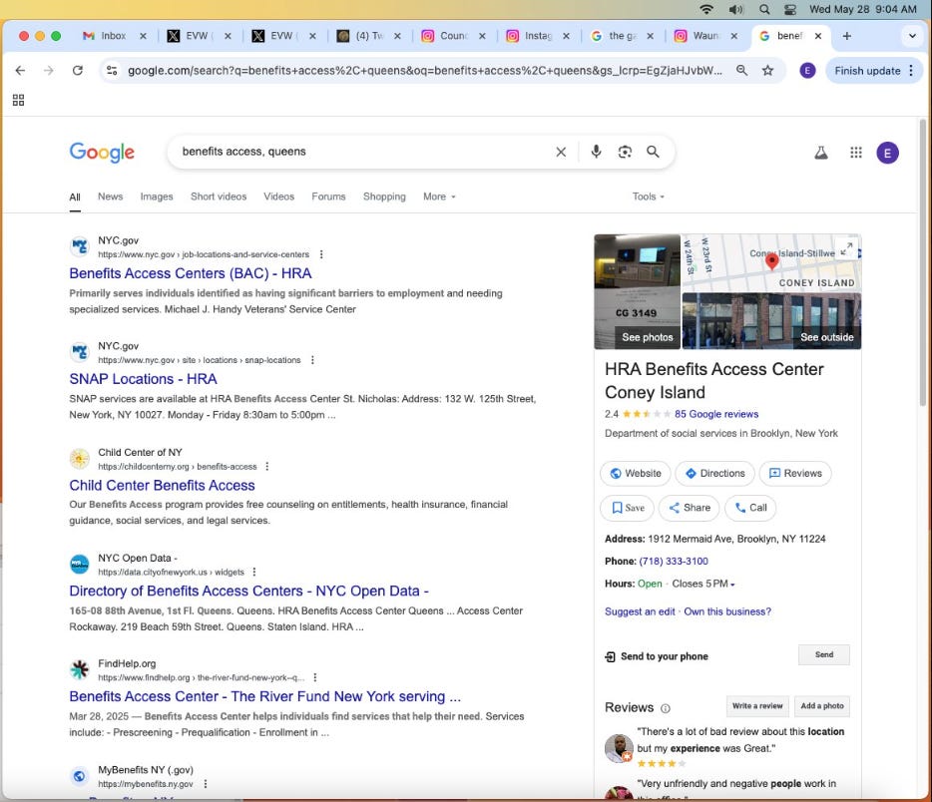
Task: Expand the More search filters dropdown
Action: [x=439, y=197]
